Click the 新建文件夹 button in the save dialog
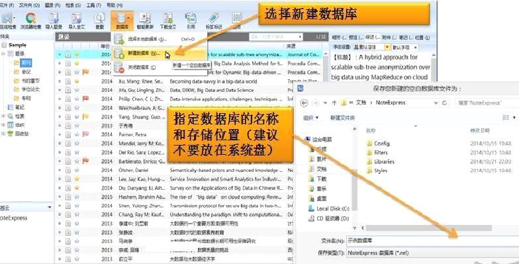The width and height of the screenshot is (519, 264). 343,118
